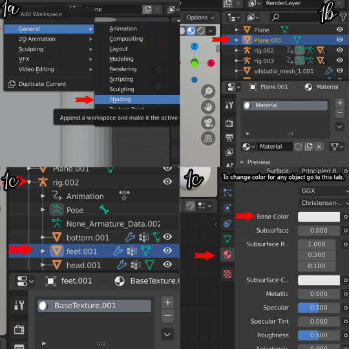The image size is (349, 349).
Task: Hide the top-right outliner's rig.002 object
Action: coord(340,50)
